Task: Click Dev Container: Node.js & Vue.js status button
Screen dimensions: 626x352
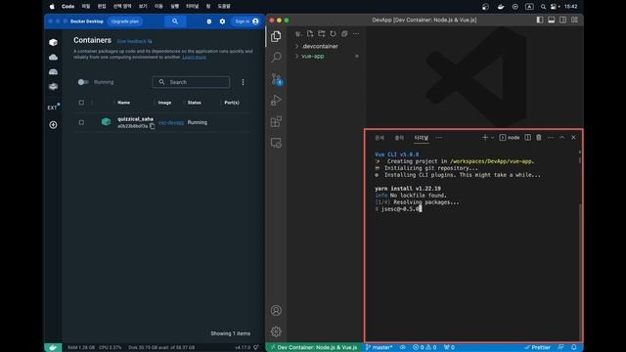Action: tap(314, 348)
